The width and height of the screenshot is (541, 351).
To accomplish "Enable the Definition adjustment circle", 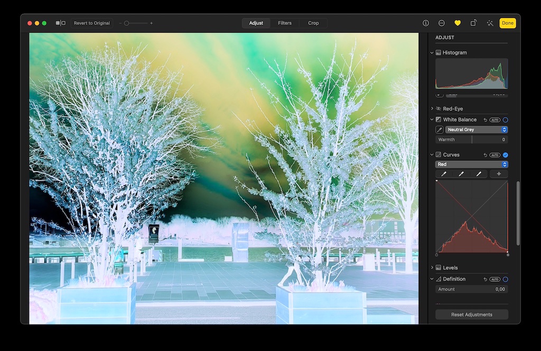I will click(x=505, y=279).
